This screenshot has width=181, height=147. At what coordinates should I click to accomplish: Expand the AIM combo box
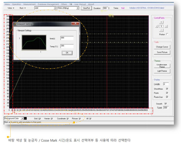(55, 8)
